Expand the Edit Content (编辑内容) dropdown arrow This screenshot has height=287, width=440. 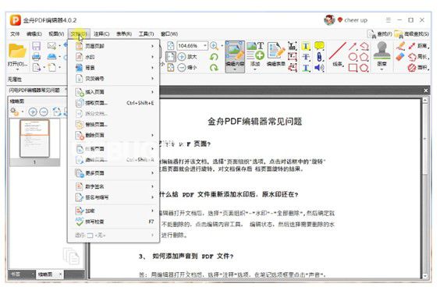[235, 69]
